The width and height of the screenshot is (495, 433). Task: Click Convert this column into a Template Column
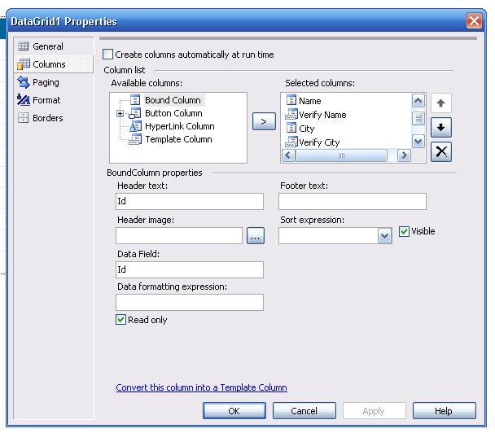point(201,387)
